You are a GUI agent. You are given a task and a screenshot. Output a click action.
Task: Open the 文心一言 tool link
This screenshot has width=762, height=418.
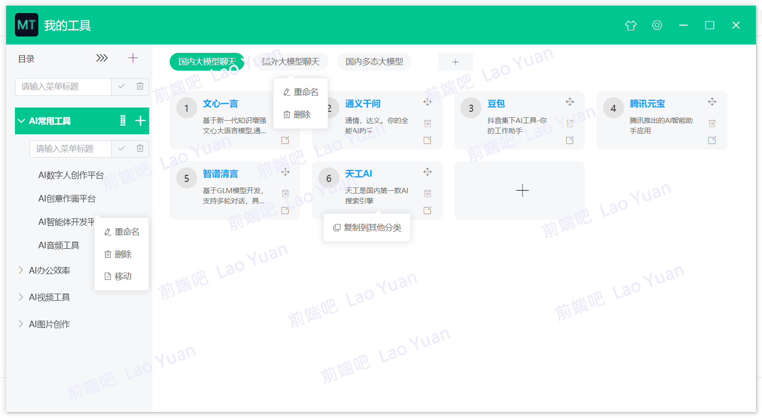pyautogui.click(x=220, y=104)
